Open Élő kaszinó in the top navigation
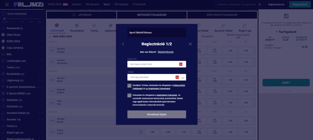Image resolution: width=313 pixels, height=140 pixels. click(x=92, y=4)
